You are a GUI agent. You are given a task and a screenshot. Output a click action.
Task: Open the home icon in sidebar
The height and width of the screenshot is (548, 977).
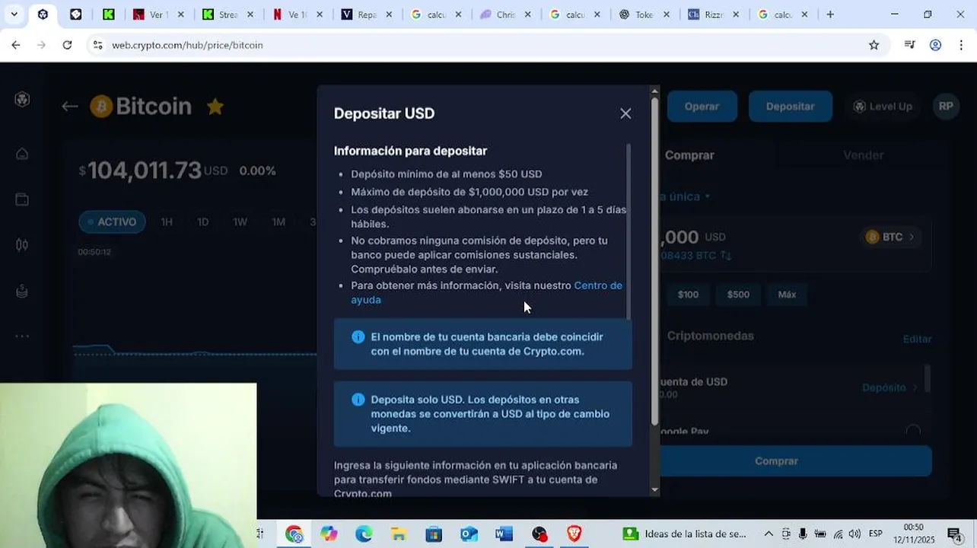coord(22,154)
